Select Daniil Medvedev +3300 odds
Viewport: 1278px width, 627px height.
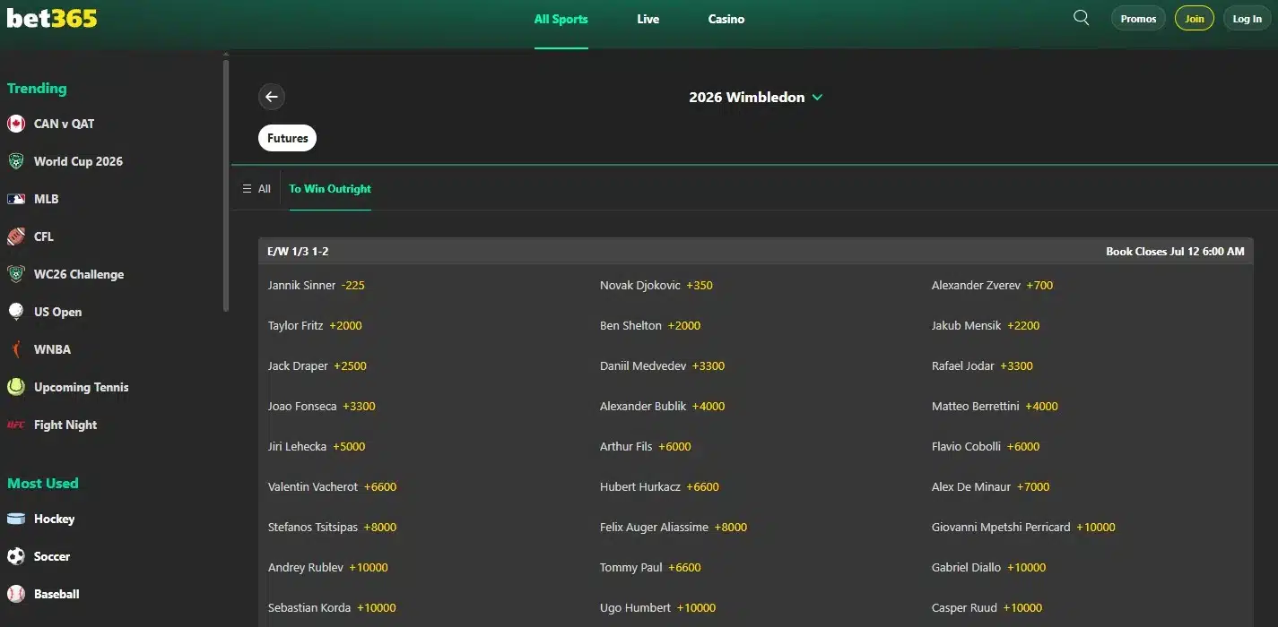[662, 365]
